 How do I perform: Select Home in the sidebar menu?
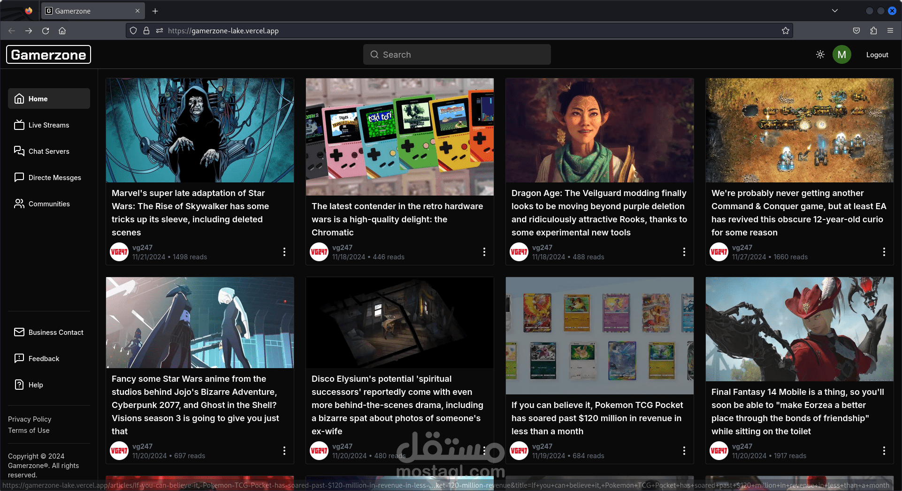pyautogui.click(x=49, y=98)
